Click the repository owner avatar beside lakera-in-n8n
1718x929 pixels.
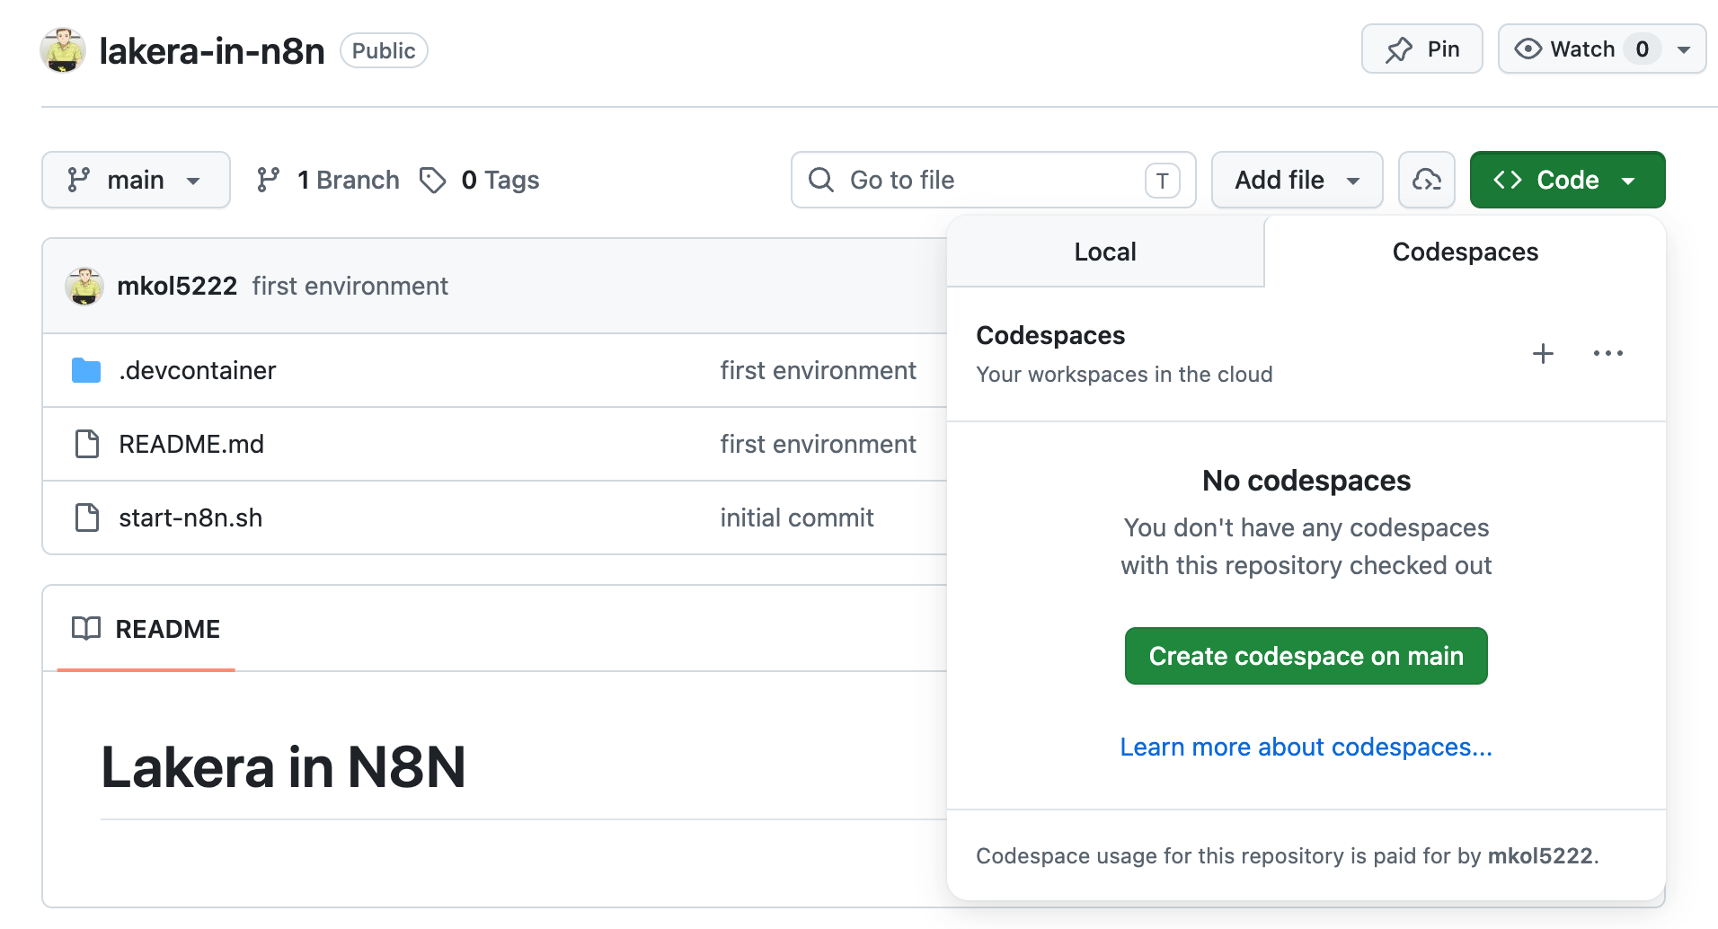coord(63,50)
